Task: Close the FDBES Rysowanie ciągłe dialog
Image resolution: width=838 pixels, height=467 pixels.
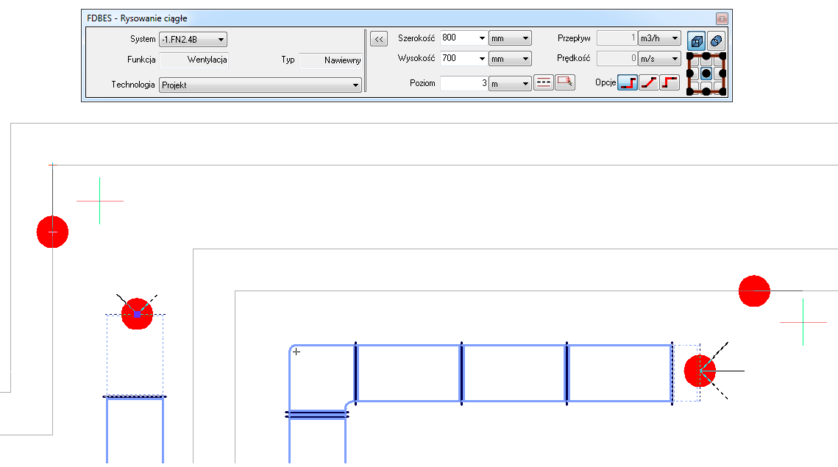Action: pyautogui.click(x=722, y=18)
